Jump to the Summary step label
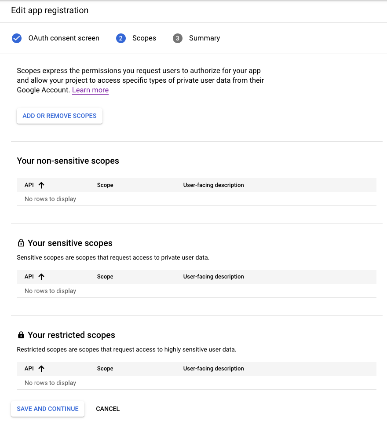387x425 pixels. pos(204,38)
